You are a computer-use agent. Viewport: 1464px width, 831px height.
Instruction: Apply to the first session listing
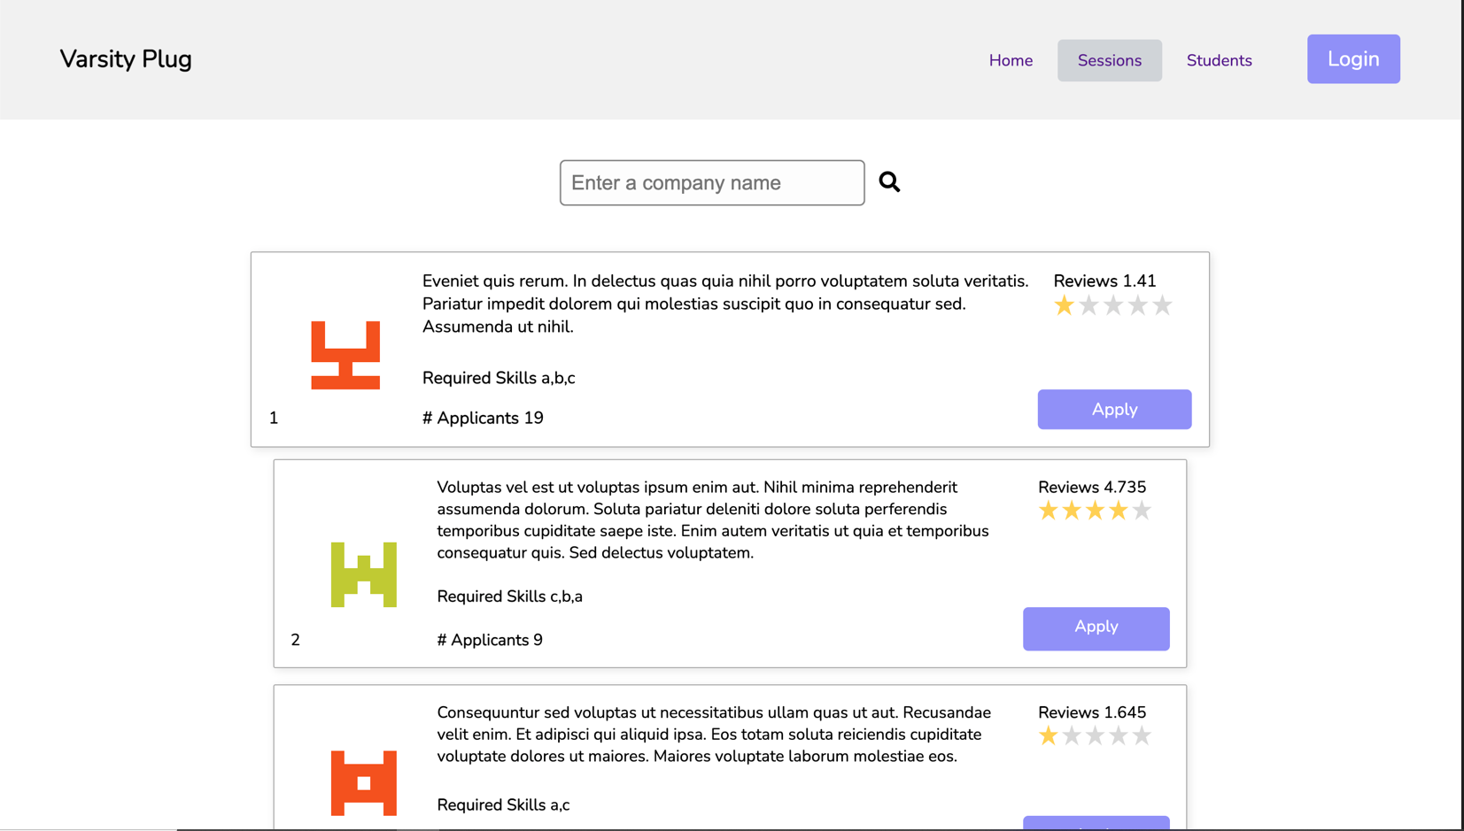tap(1114, 409)
